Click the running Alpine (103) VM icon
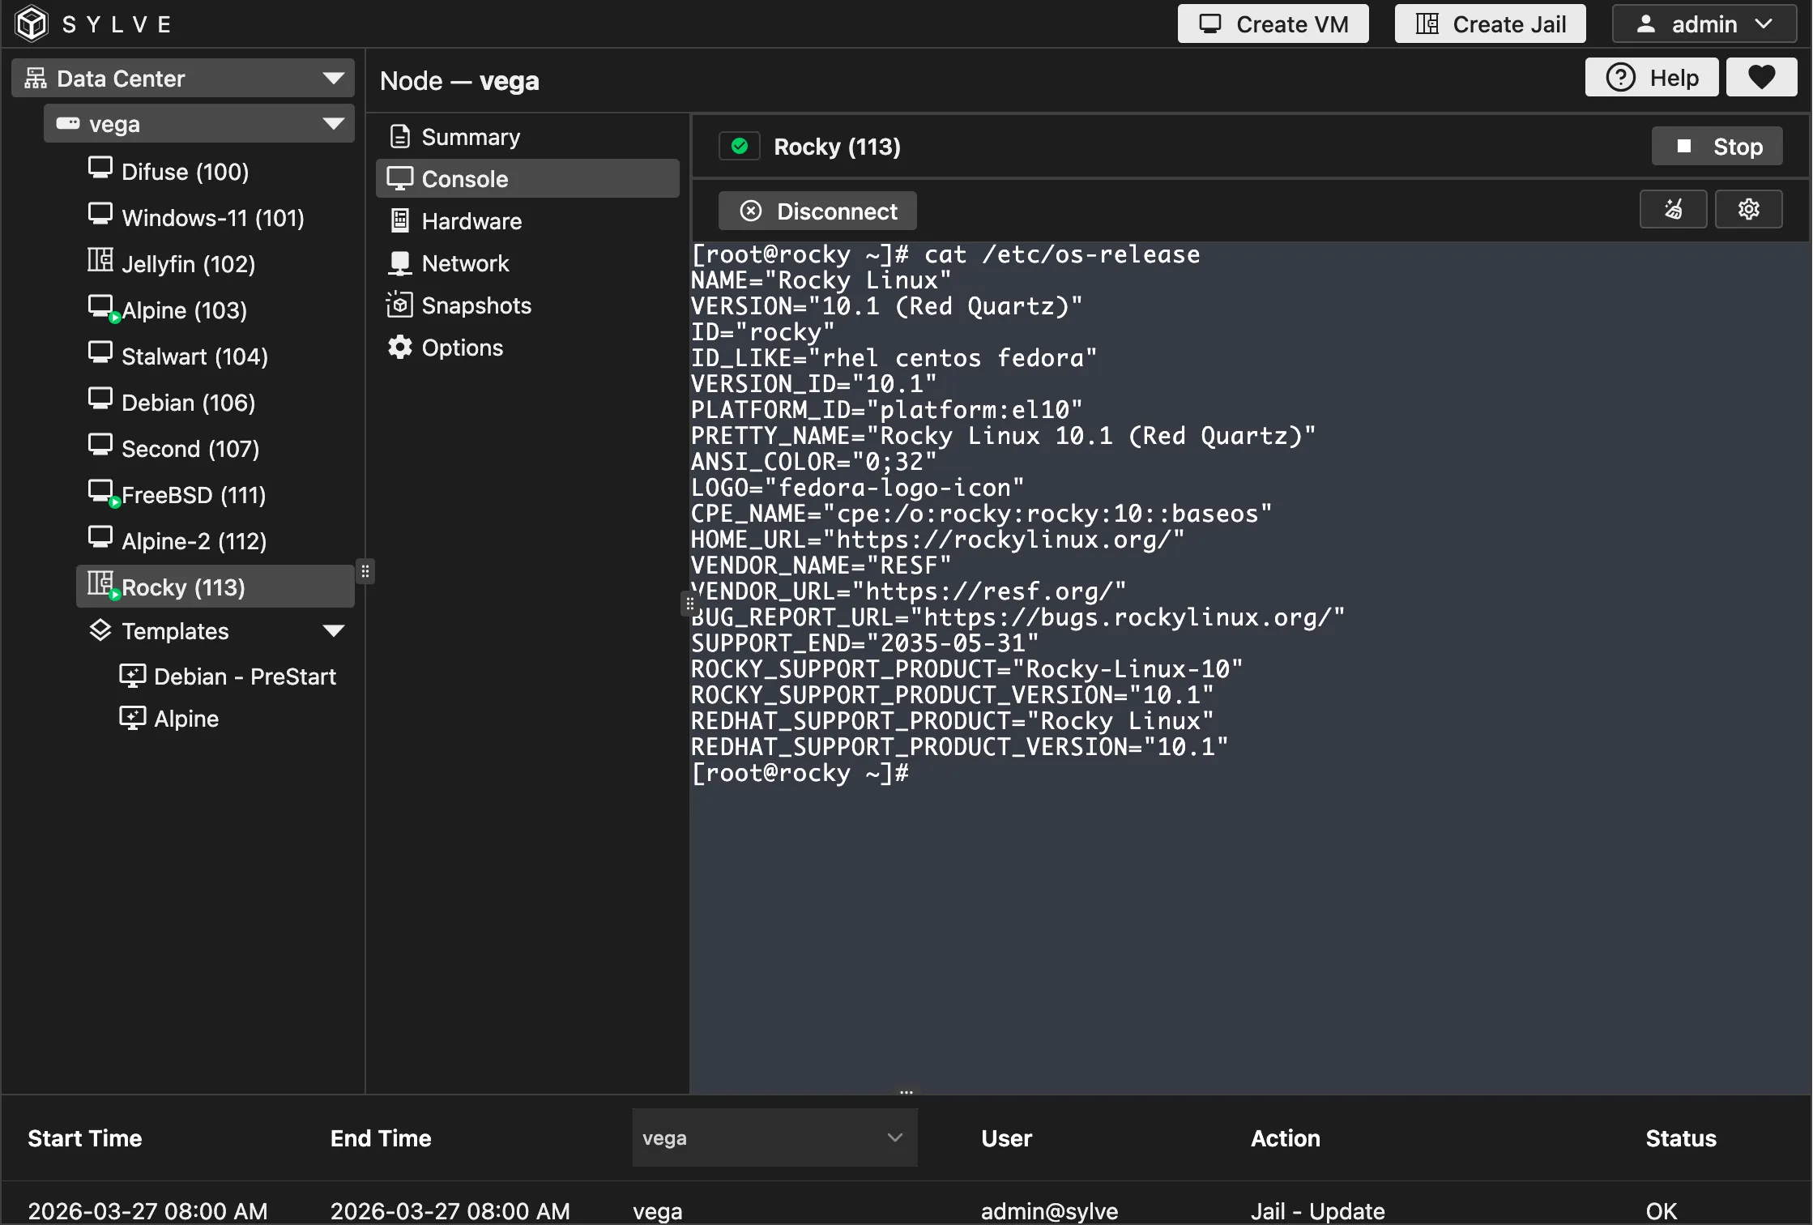This screenshot has width=1813, height=1225. point(103,309)
